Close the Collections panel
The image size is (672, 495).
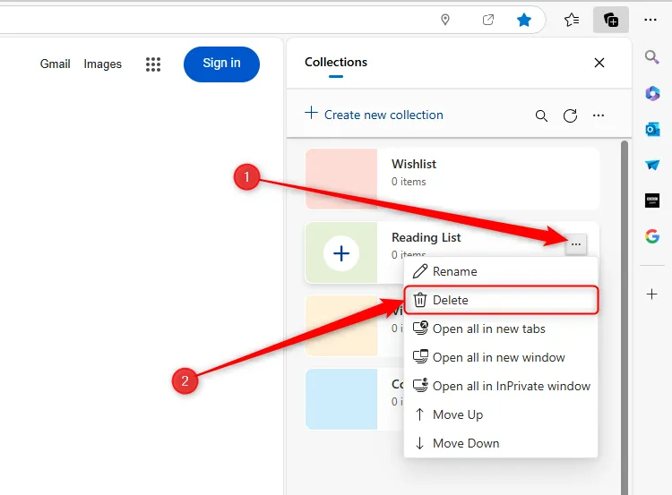pyautogui.click(x=599, y=63)
